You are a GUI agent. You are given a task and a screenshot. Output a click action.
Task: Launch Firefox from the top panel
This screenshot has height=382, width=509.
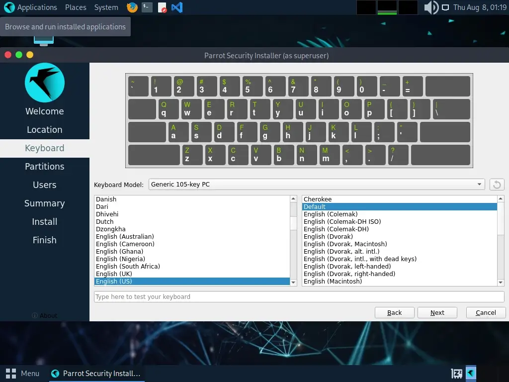[x=132, y=7]
